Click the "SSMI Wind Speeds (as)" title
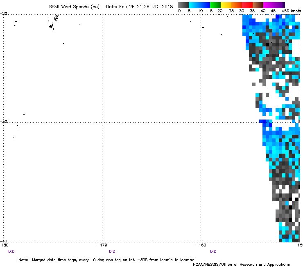Viewport: 303px width, 267px height. point(74,7)
